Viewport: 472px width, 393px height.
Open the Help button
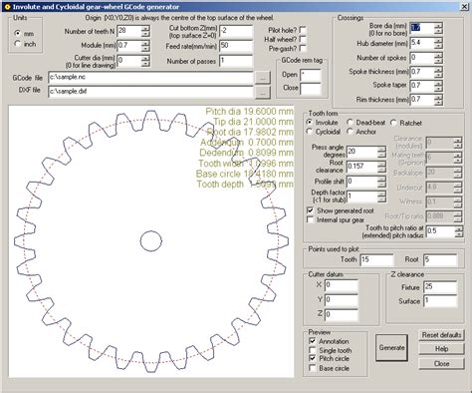tap(441, 349)
